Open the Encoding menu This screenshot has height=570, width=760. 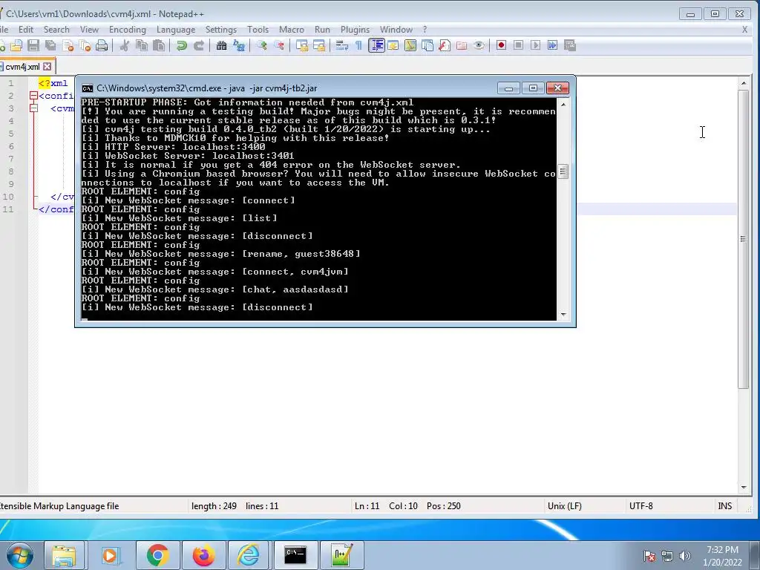pos(128,30)
